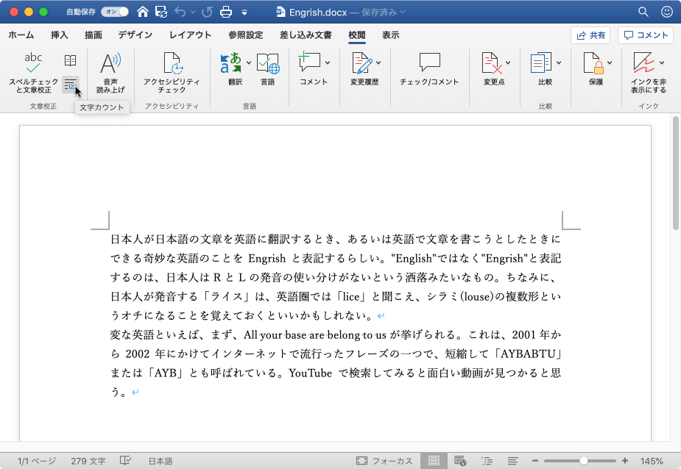Print the document using printer icon
681x469 pixels.
click(x=226, y=12)
